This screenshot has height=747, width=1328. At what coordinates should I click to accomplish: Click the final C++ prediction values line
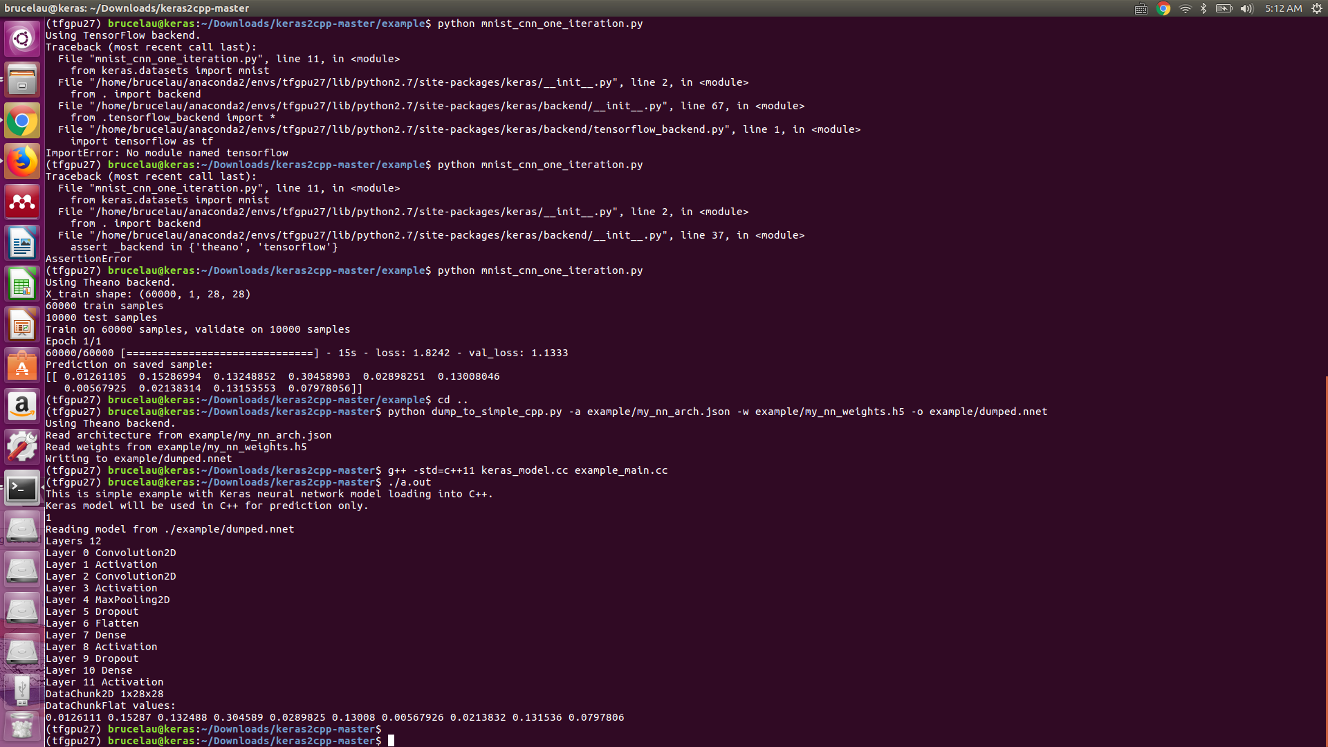pos(335,717)
